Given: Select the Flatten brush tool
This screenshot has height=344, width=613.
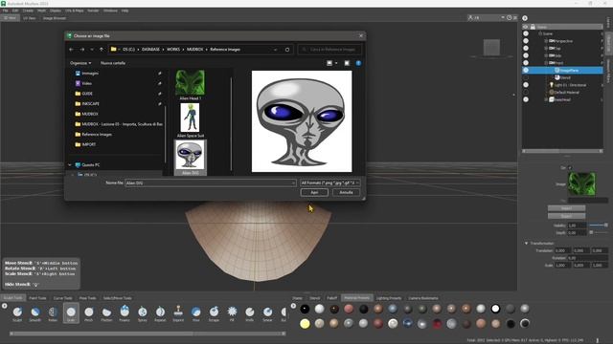Looking at the screenshot, I should click(106, 312).
